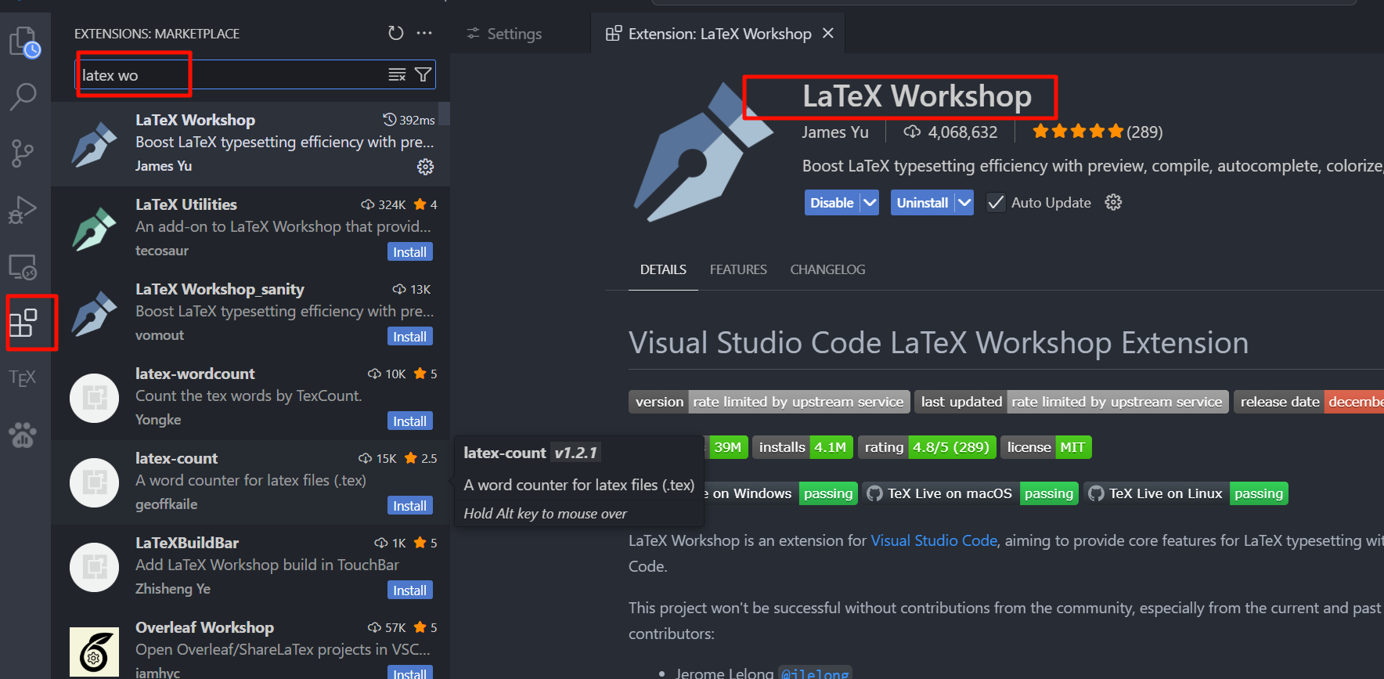Select the LaTeX Workshop_sanity list entry

(250, 312)
